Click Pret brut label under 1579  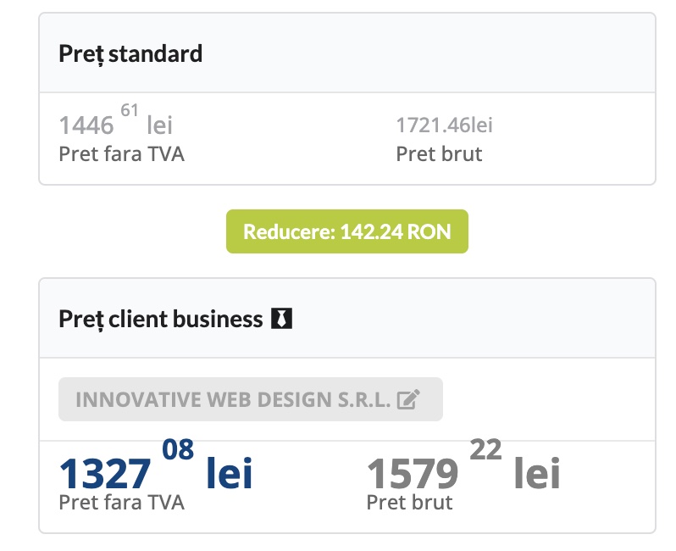coord(409,502)
